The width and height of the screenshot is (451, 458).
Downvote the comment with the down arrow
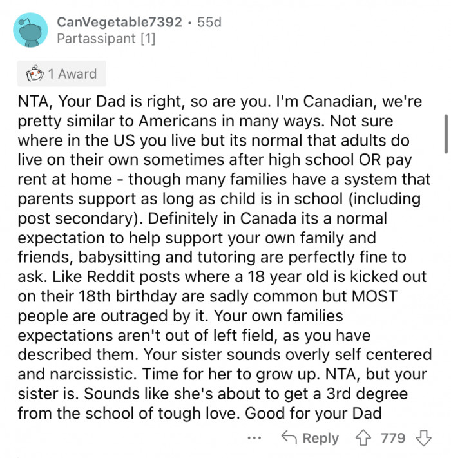coord(423,438)
